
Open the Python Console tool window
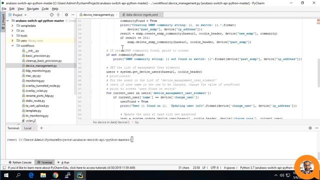click(20, 162)
